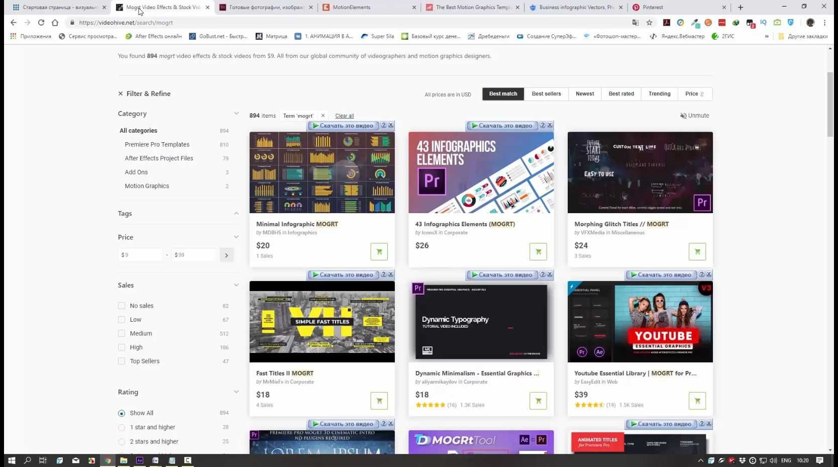Image resolution: width=838 pixels, height=467 pixels.
Task: Sort results by Price
Action: [695, 94]
